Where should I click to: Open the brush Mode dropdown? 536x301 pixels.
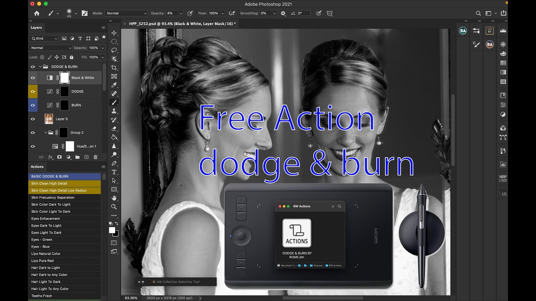126,13
